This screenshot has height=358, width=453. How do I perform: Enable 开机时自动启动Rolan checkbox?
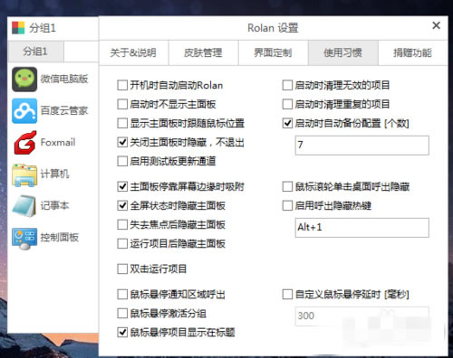click(122, 85)
